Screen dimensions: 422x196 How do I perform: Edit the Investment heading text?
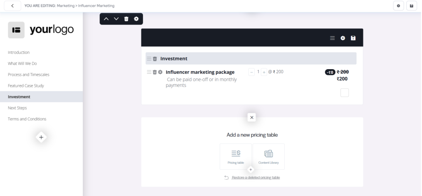[x=174, y=58]
